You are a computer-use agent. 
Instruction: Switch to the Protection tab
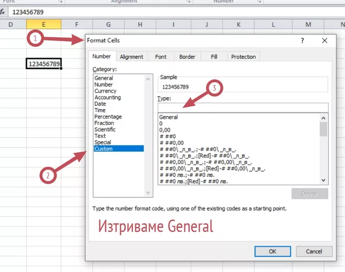(243, 57)
